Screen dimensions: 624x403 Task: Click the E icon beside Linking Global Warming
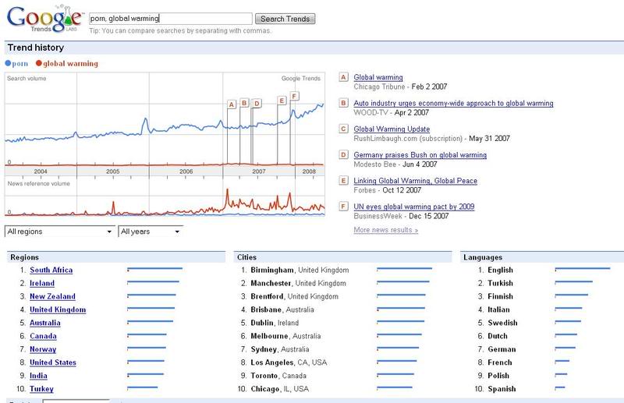click(x=343, y=181)
